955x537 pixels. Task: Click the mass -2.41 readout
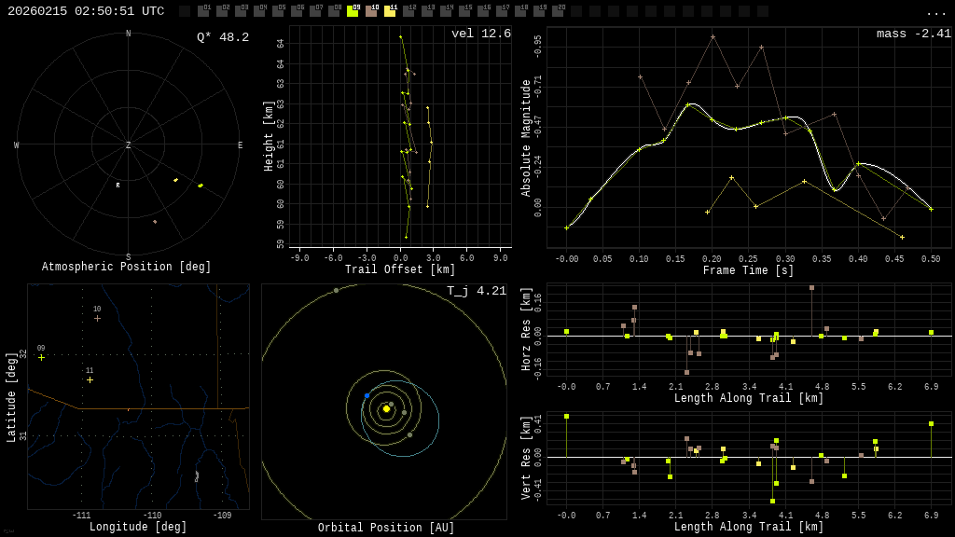pyautogui.click(x=913, y=34)
